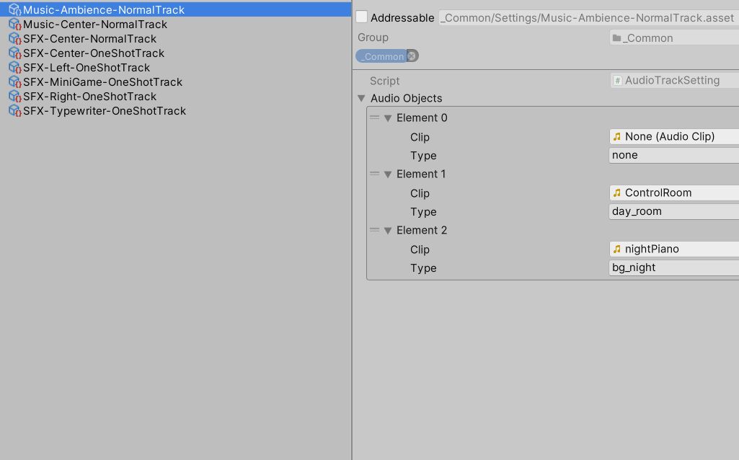
Task: Select SFX-Left-OneShotTrack asset
Action: [x=87, y=68]
